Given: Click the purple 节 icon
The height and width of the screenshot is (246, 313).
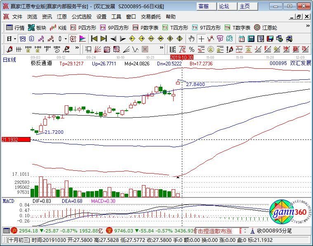Looking at the screenshot, I should [220, 39].
